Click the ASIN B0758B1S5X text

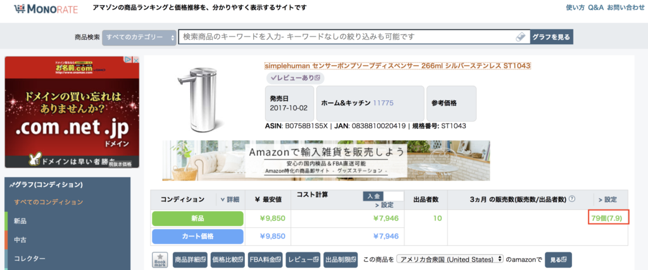coord(296,126)
